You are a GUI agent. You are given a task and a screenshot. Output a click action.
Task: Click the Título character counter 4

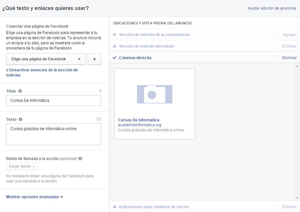click(100, 91)
